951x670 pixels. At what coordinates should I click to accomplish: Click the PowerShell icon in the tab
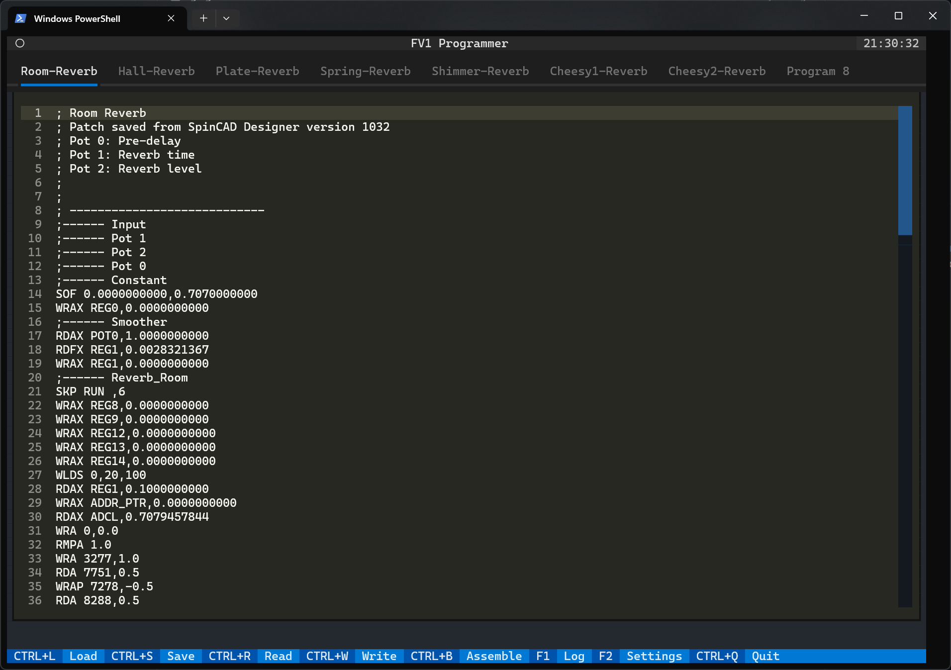pos(20,18)
